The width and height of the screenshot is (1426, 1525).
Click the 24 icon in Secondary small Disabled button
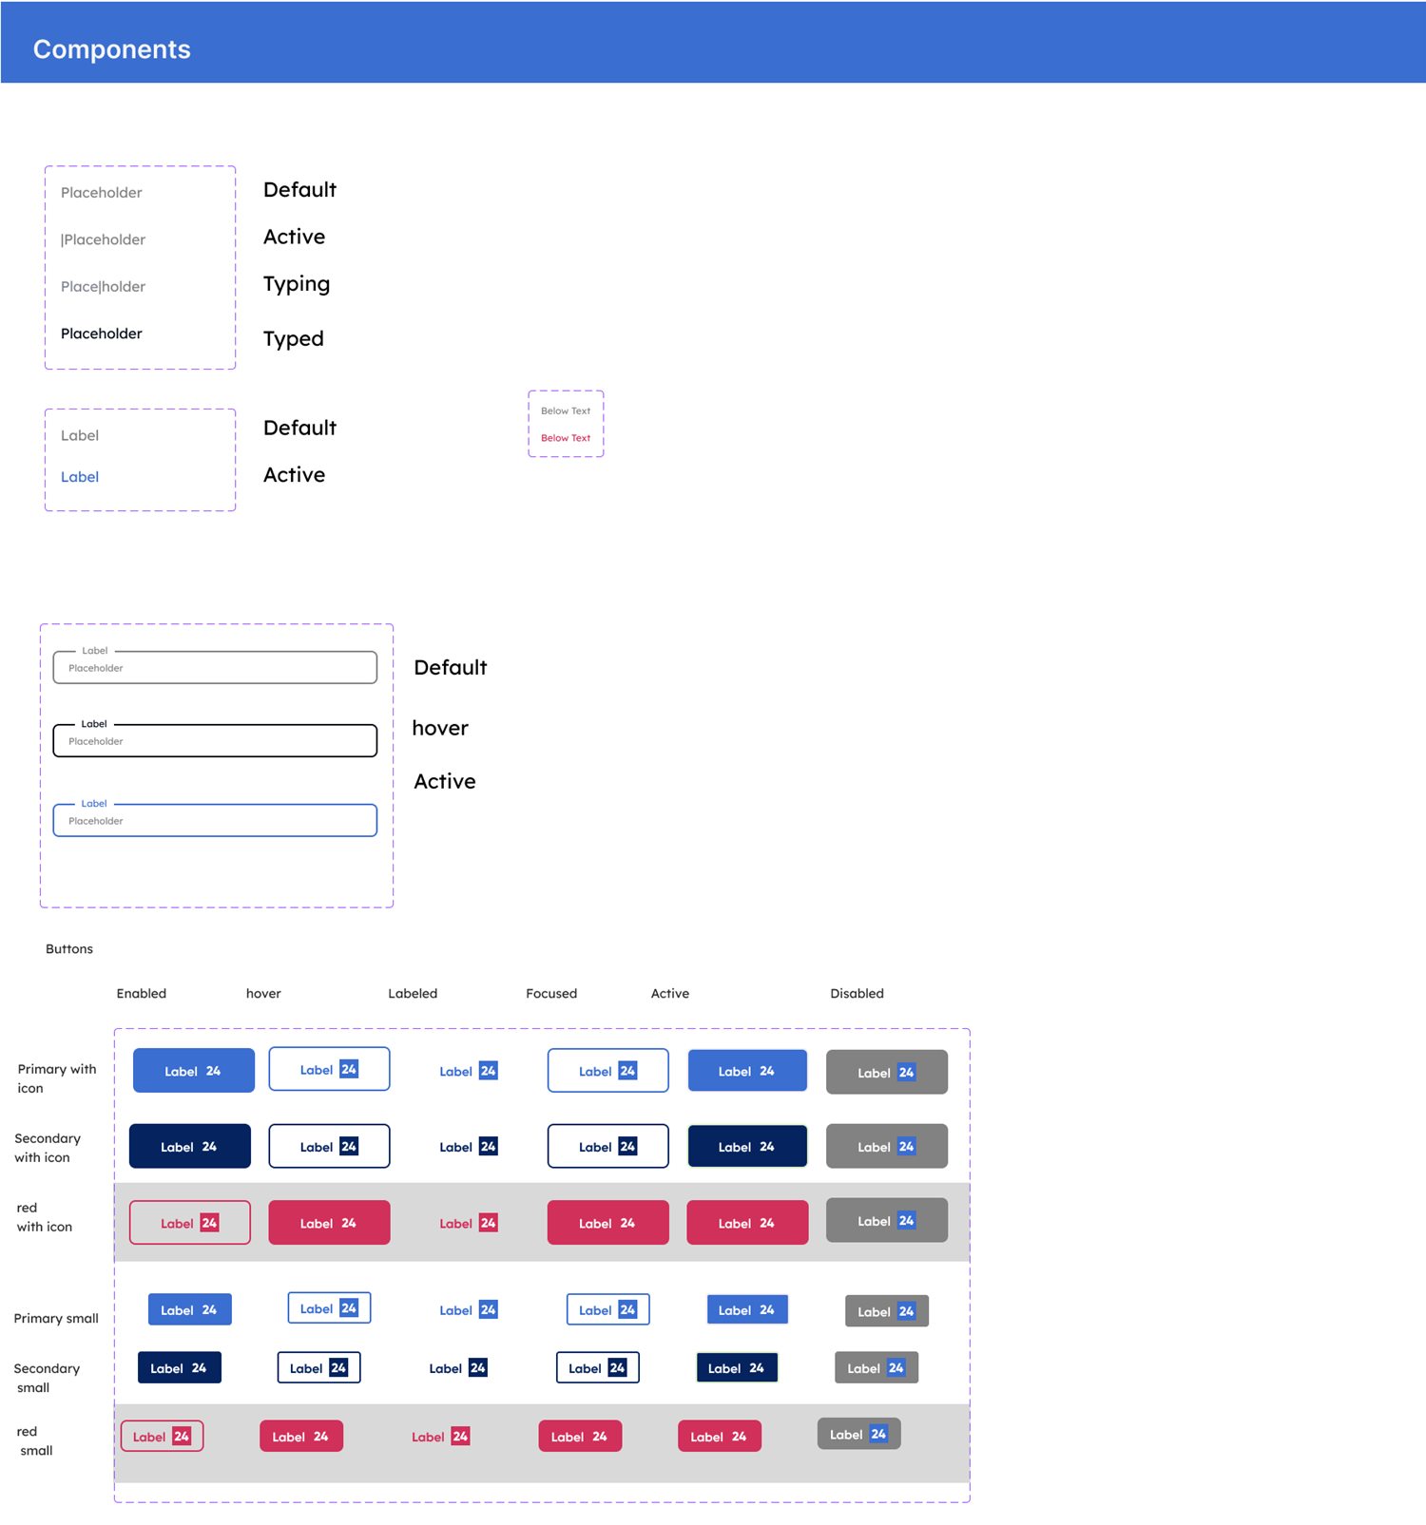(896, 1367)
